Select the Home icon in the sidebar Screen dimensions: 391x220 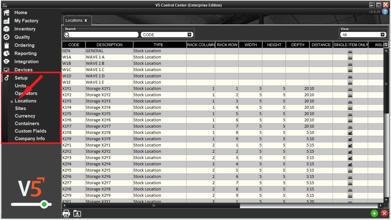(6, 12)
